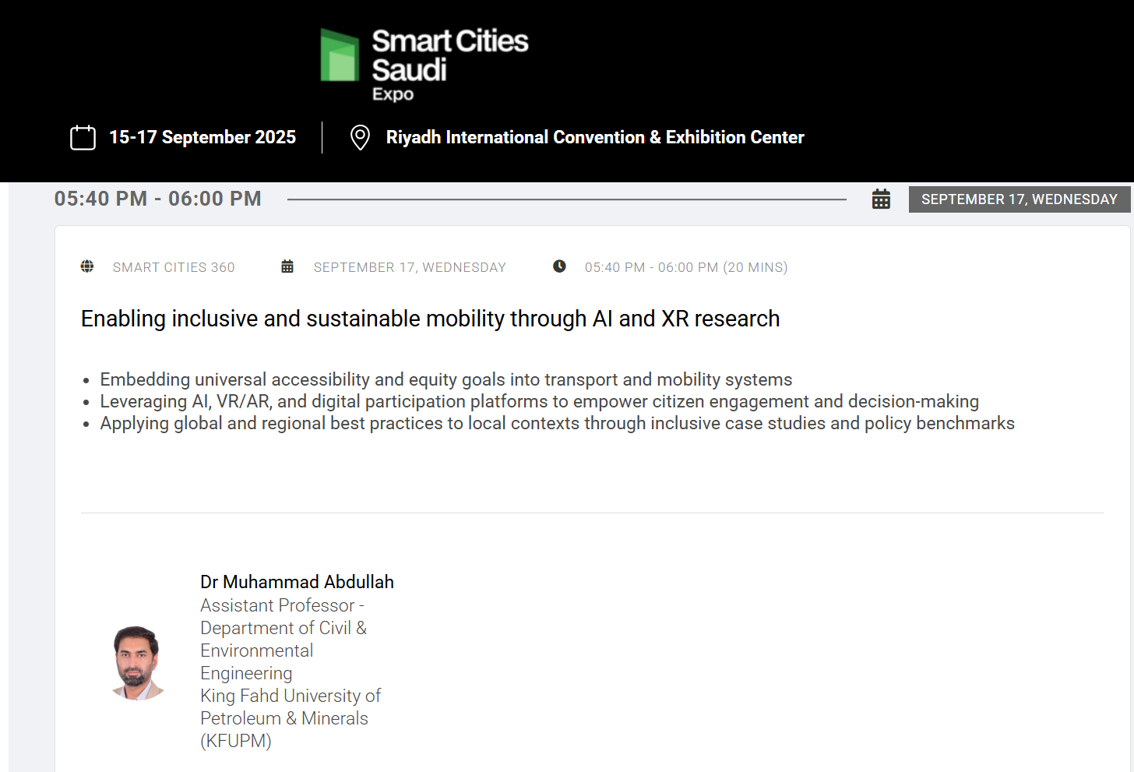Click the small calendar icon in the session details row

click(x=287, y=266)
